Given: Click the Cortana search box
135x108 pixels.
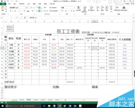Looking at the screenshot, I should pos(23,106).
